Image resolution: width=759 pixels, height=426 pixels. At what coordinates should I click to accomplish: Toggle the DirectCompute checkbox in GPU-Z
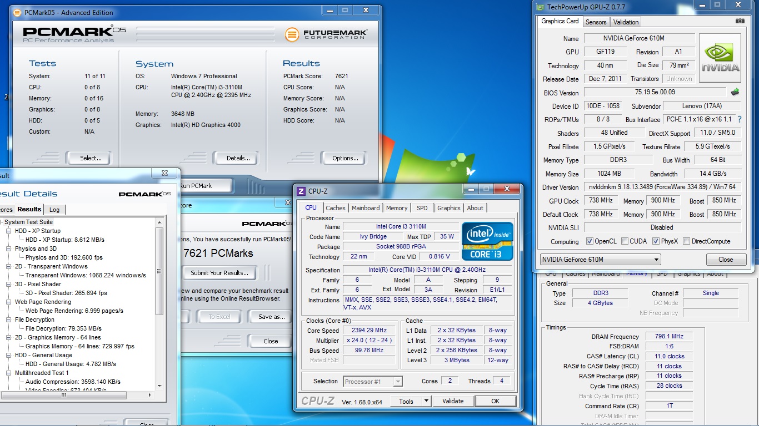687,241
